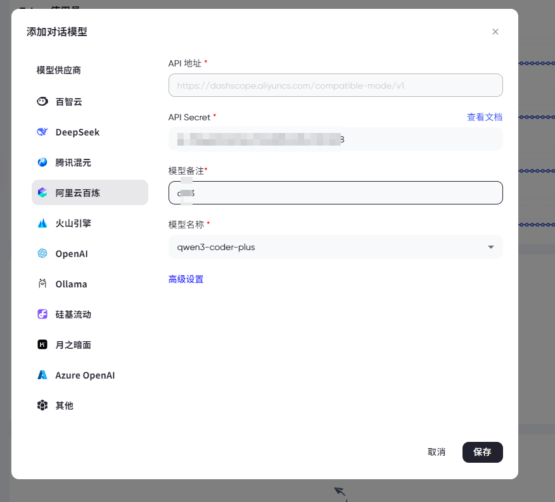The width and height of the screenshot is (555, 502).
Task: Open the 模型名称 dropdown arrow
Action: [x=490, y=247]
